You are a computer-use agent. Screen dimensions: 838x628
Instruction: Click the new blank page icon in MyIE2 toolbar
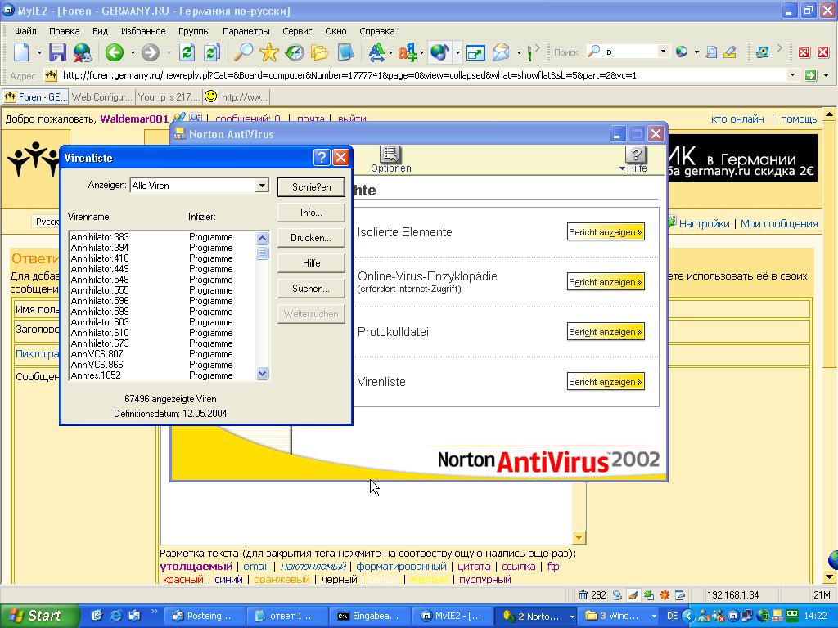pos(22,52)
